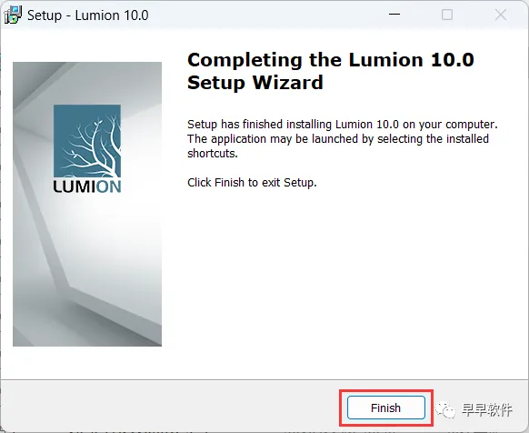
Task: Click the 早早软件 watermark text
Action: pyautogui.click(x=486, y=409)
